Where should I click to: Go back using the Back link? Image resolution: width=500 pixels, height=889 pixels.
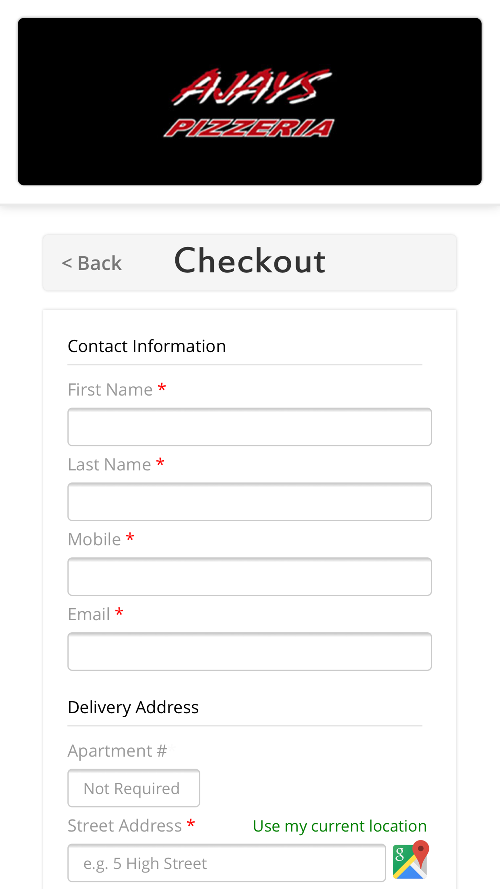[92, 263]
